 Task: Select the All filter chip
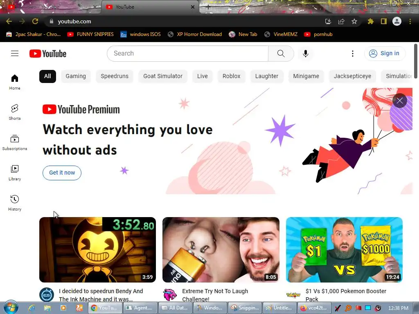[x=47, y=76]
